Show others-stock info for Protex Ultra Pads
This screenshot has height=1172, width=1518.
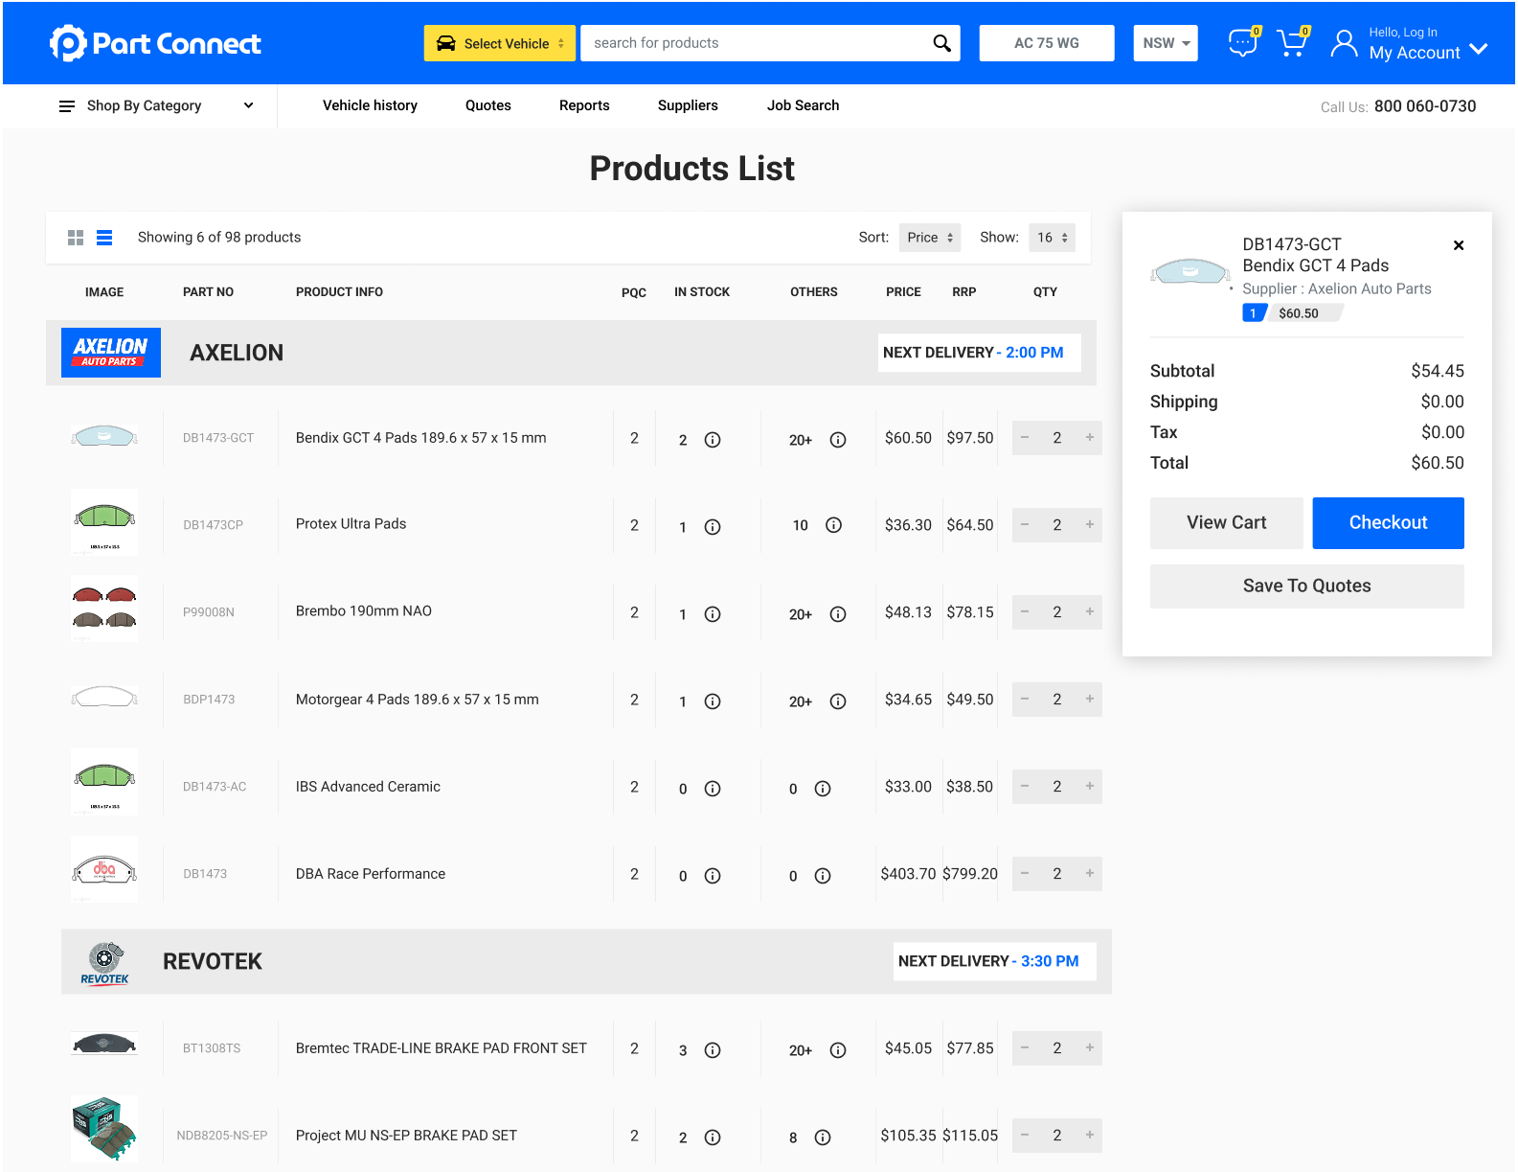[x=834, y=525]
